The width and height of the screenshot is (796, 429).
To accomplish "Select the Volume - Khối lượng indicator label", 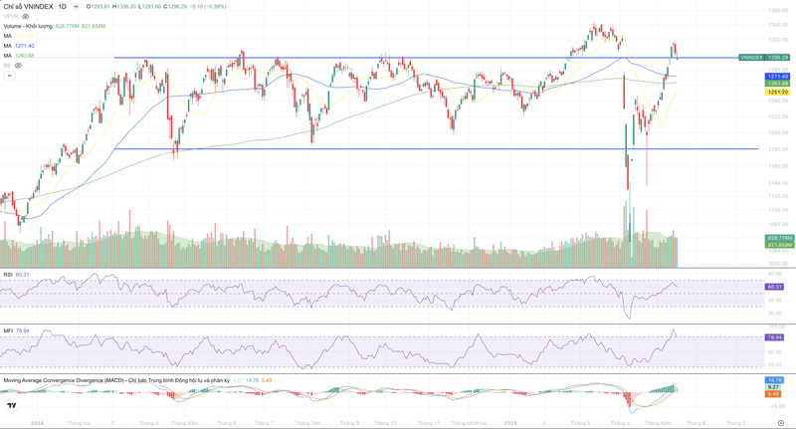I will (28, 26).
